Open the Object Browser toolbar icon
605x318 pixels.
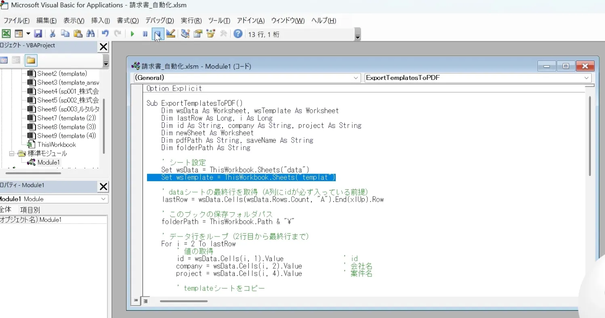(x=210, y=34)
